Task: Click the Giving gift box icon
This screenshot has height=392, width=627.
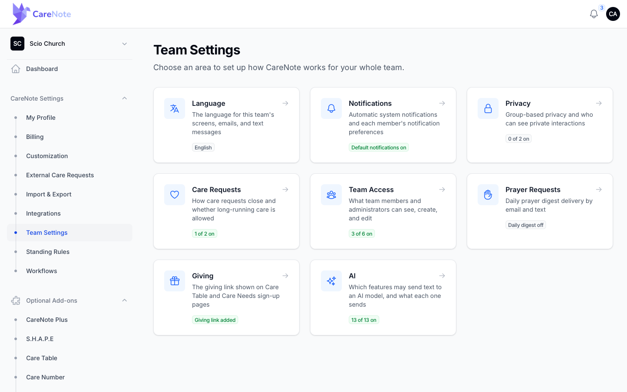Action: (x=175, y=281)
